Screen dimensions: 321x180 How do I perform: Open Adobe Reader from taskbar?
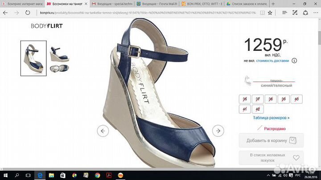109,175
